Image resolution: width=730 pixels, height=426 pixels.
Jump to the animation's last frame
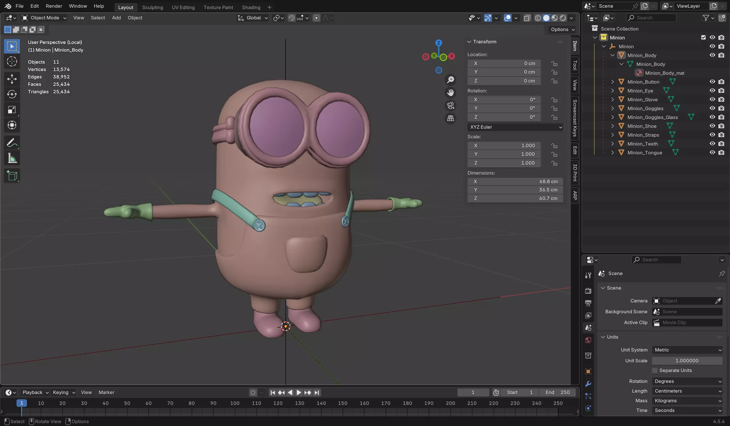(317, 392)
